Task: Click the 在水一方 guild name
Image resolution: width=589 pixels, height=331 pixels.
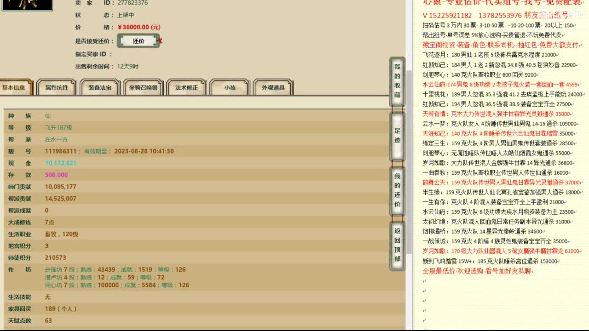Action: coord(56,139)
